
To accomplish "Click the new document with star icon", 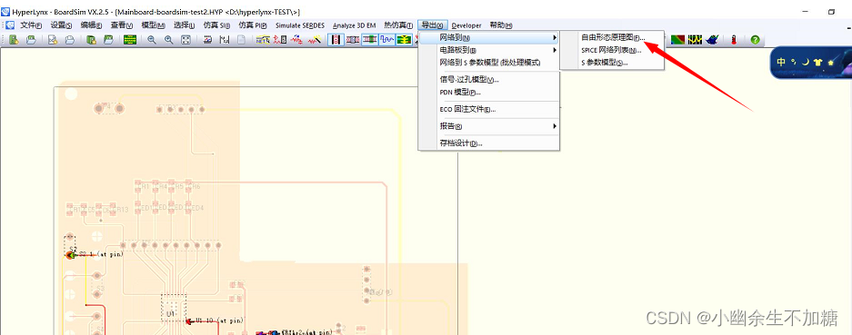I will (53, 40).
